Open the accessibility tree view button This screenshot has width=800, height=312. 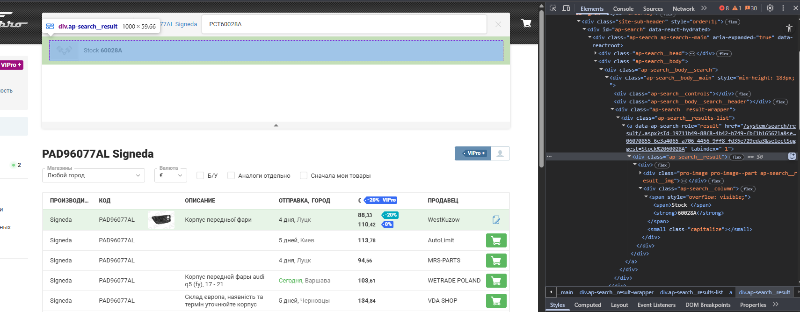(x=789, y=28)
